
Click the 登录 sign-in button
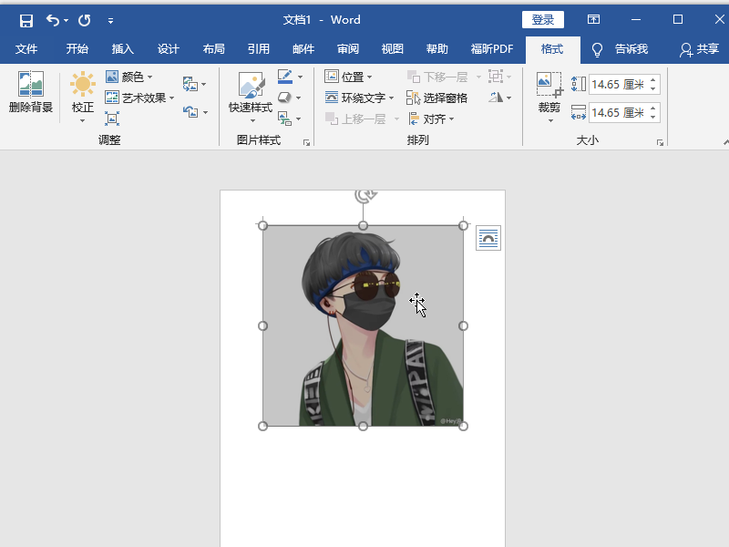pyautogui.click(x=542, y=19)
